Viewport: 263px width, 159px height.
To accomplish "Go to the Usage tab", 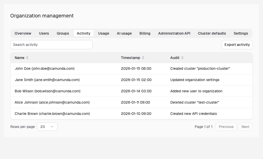I will [x=104, y=33].
